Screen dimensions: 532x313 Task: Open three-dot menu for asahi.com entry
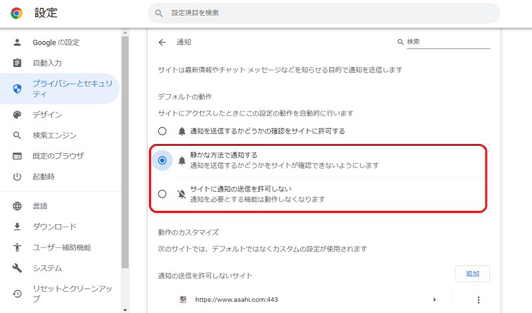478,300
